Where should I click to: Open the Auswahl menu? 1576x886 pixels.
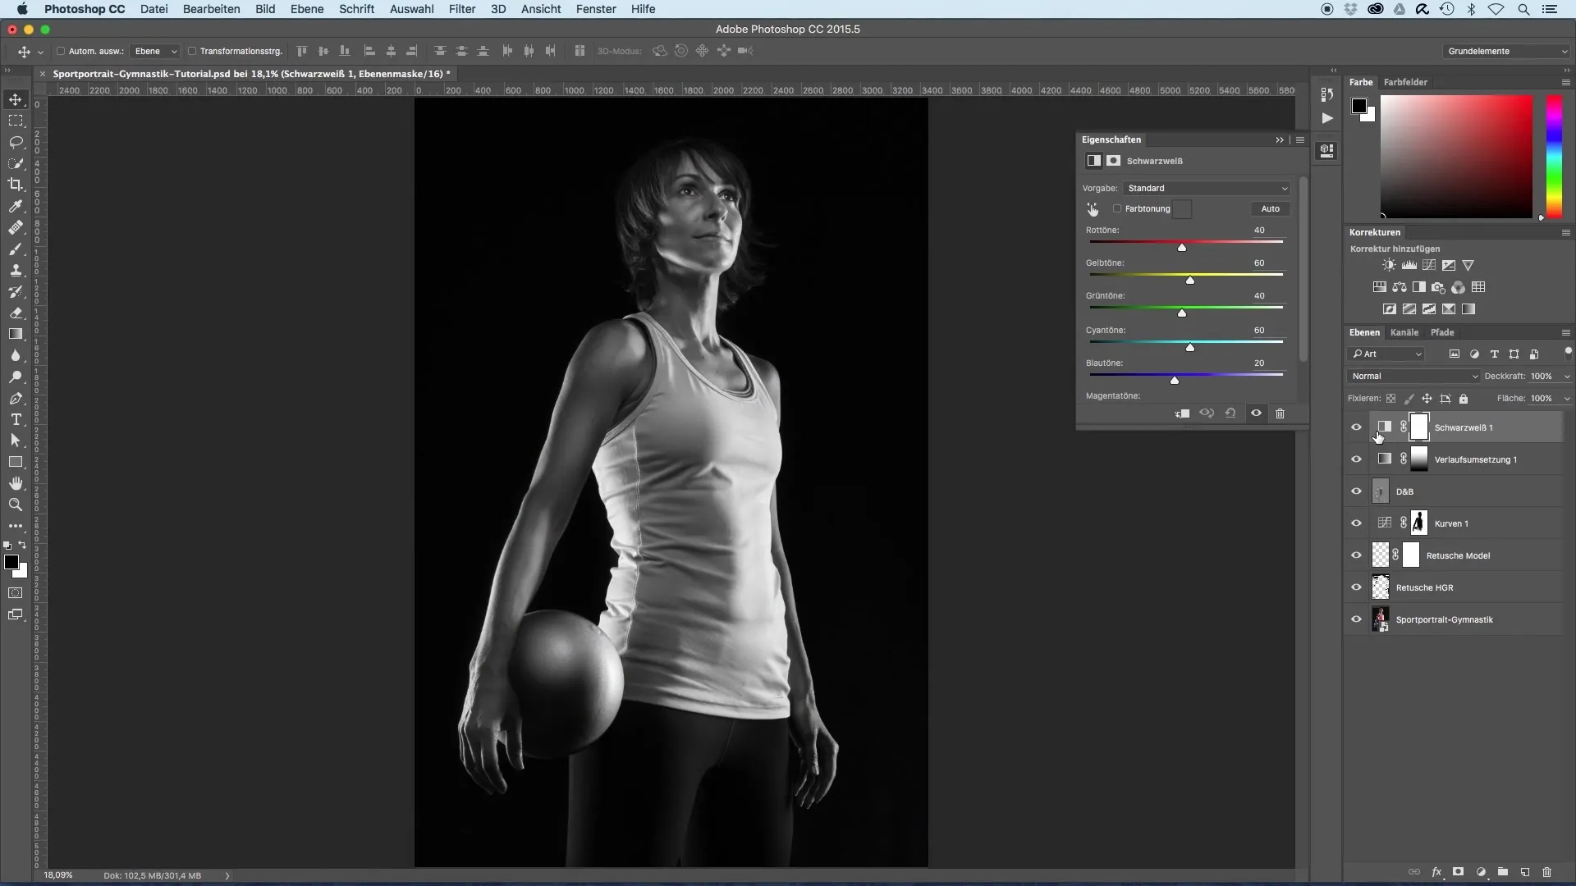(x=412, y=9)
